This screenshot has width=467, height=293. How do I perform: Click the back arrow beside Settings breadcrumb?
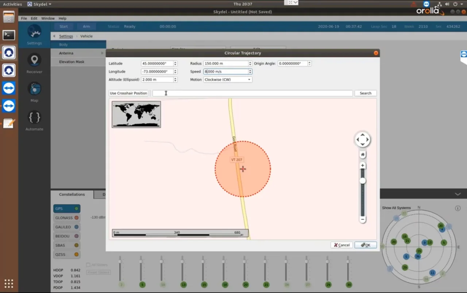tap(54, 36)
